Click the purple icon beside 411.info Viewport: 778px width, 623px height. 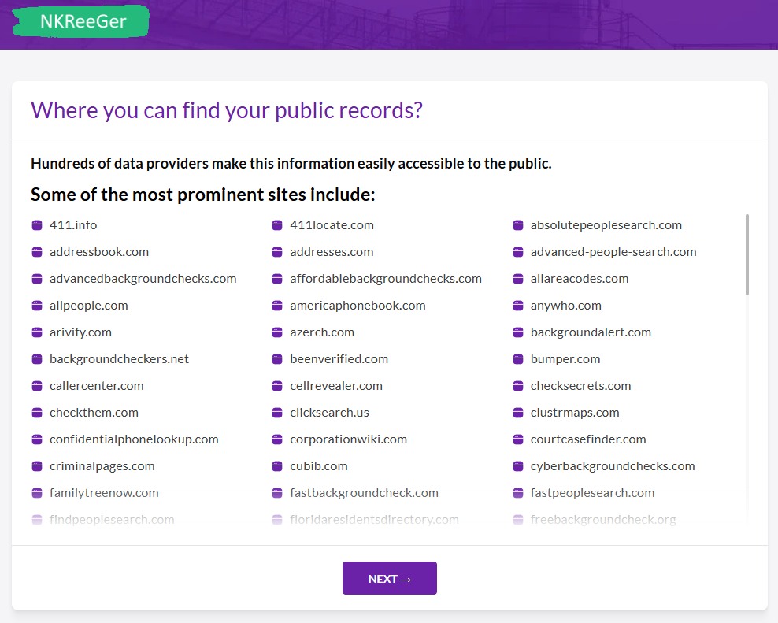pos(37,225)
